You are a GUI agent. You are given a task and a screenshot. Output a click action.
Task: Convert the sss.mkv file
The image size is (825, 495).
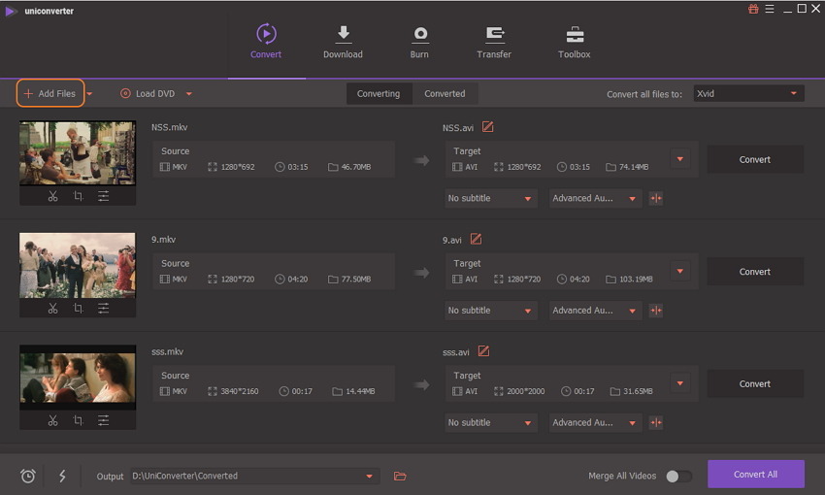[755, 384]
